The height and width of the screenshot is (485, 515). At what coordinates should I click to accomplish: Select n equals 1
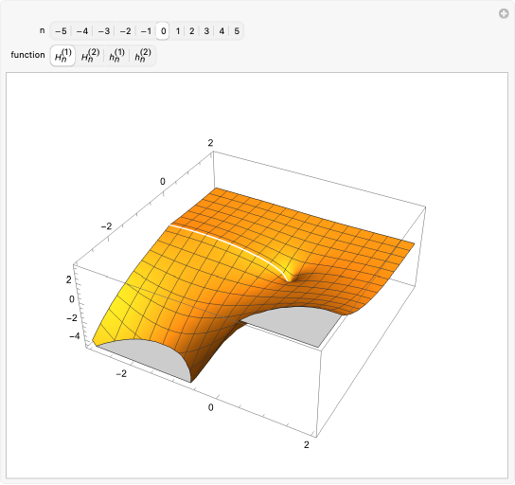(178, 31)
